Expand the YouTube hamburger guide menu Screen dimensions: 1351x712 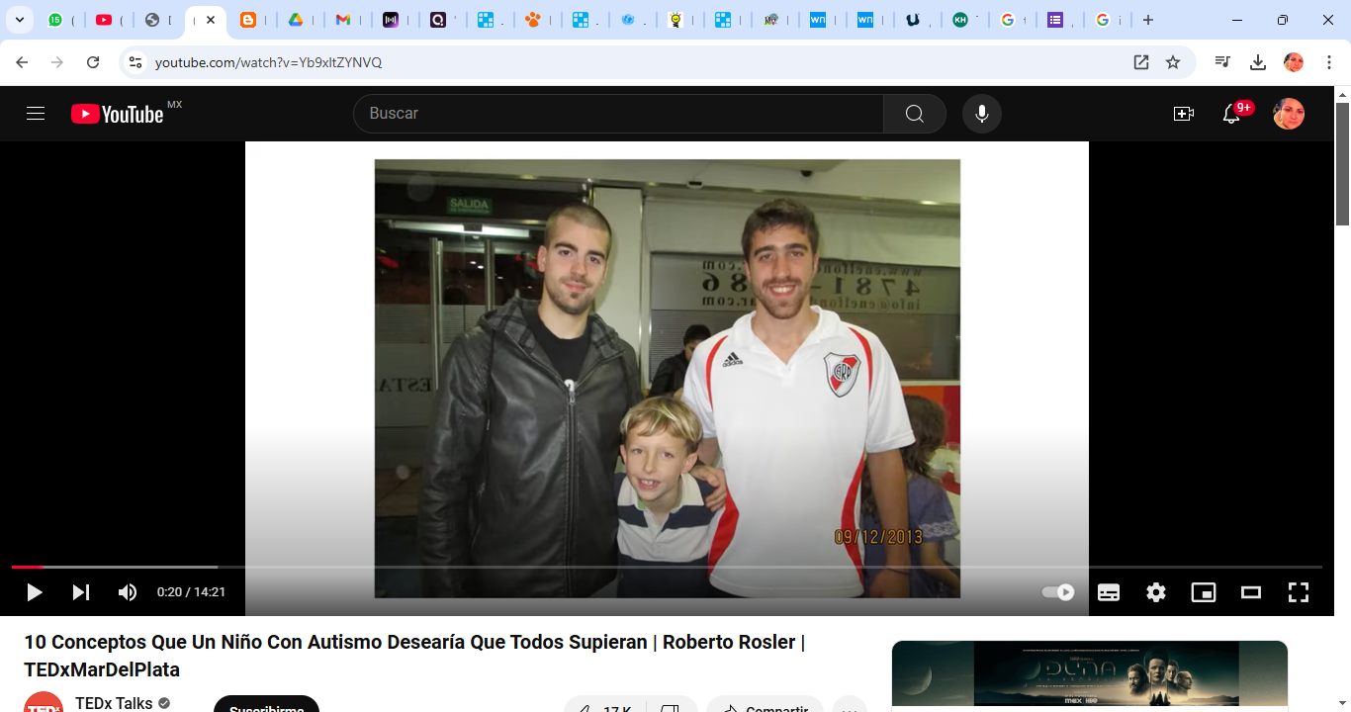pyautogui.click(x=36, y=114)
